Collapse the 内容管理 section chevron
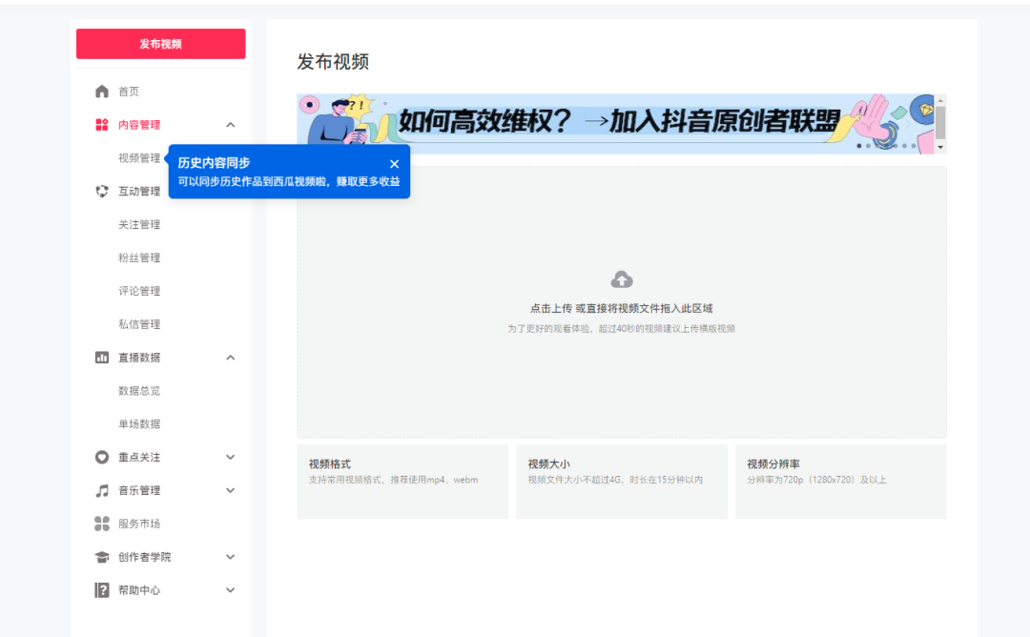Viewport: 1030px width, 637px height. click(x=230, y=124)
